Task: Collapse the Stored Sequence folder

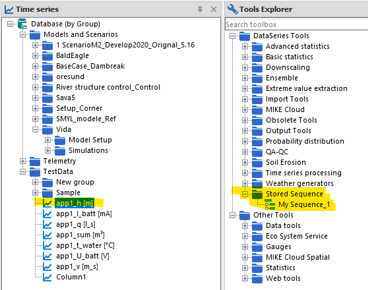Action: click(245, 194)
